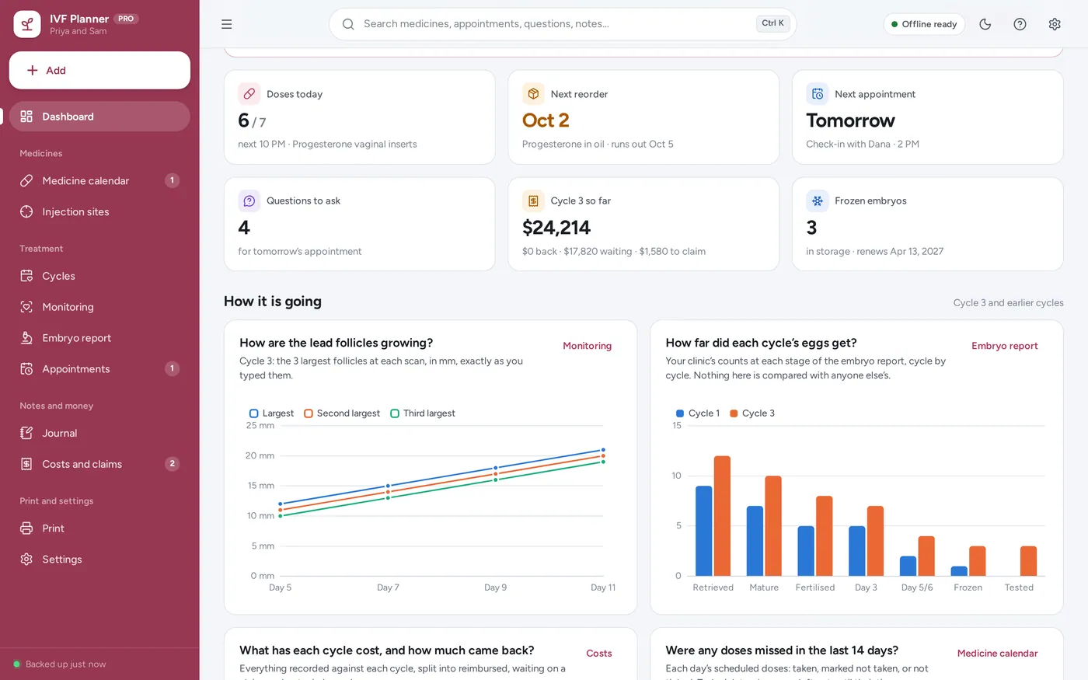Click the snowflake icon on Frozen embryos card
Viewport: 1088px width, 680px height.
pyautogui.click(x=818, y=201)
